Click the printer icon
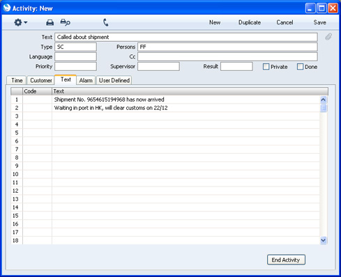Screen dimensions: 341x277 [50, 22]
